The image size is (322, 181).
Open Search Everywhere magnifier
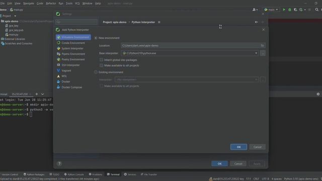(x=317, y=10)
